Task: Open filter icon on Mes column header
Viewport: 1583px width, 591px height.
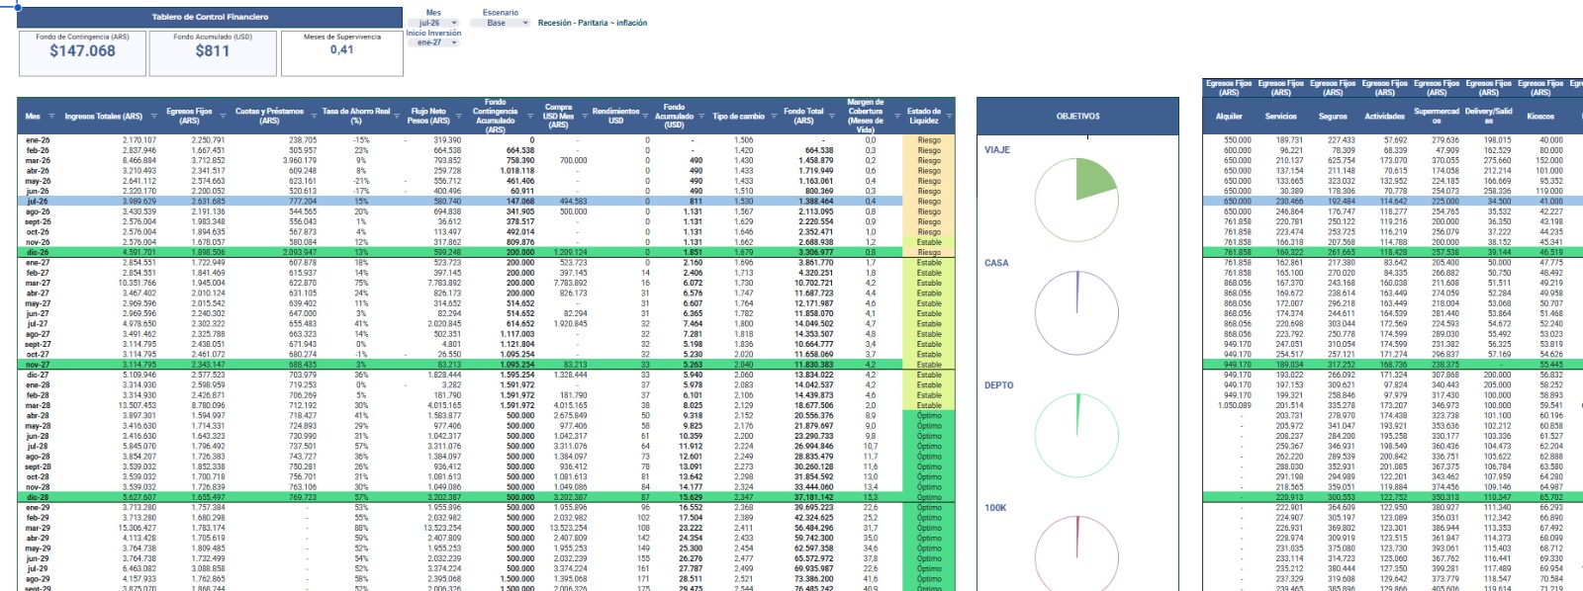Action: click(x=51, y=117)
